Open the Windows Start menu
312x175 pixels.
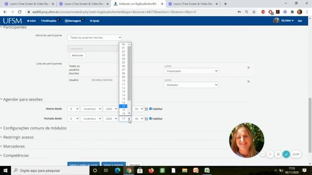5,171
